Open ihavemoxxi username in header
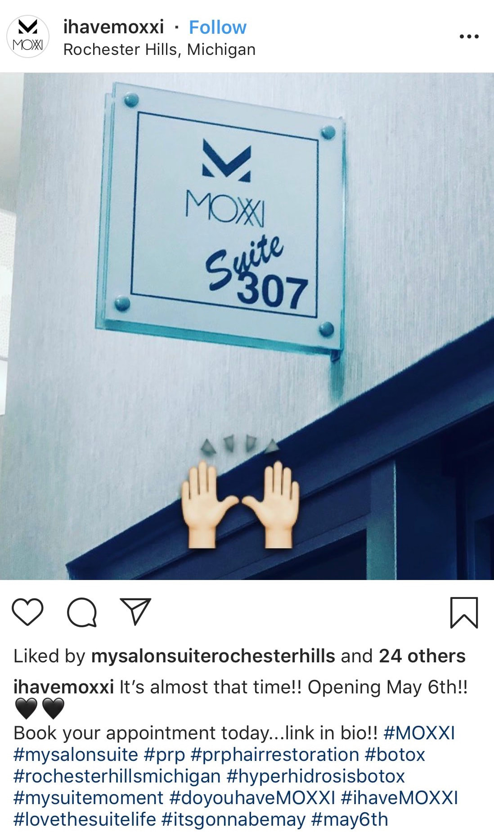 tap(113, 27)
